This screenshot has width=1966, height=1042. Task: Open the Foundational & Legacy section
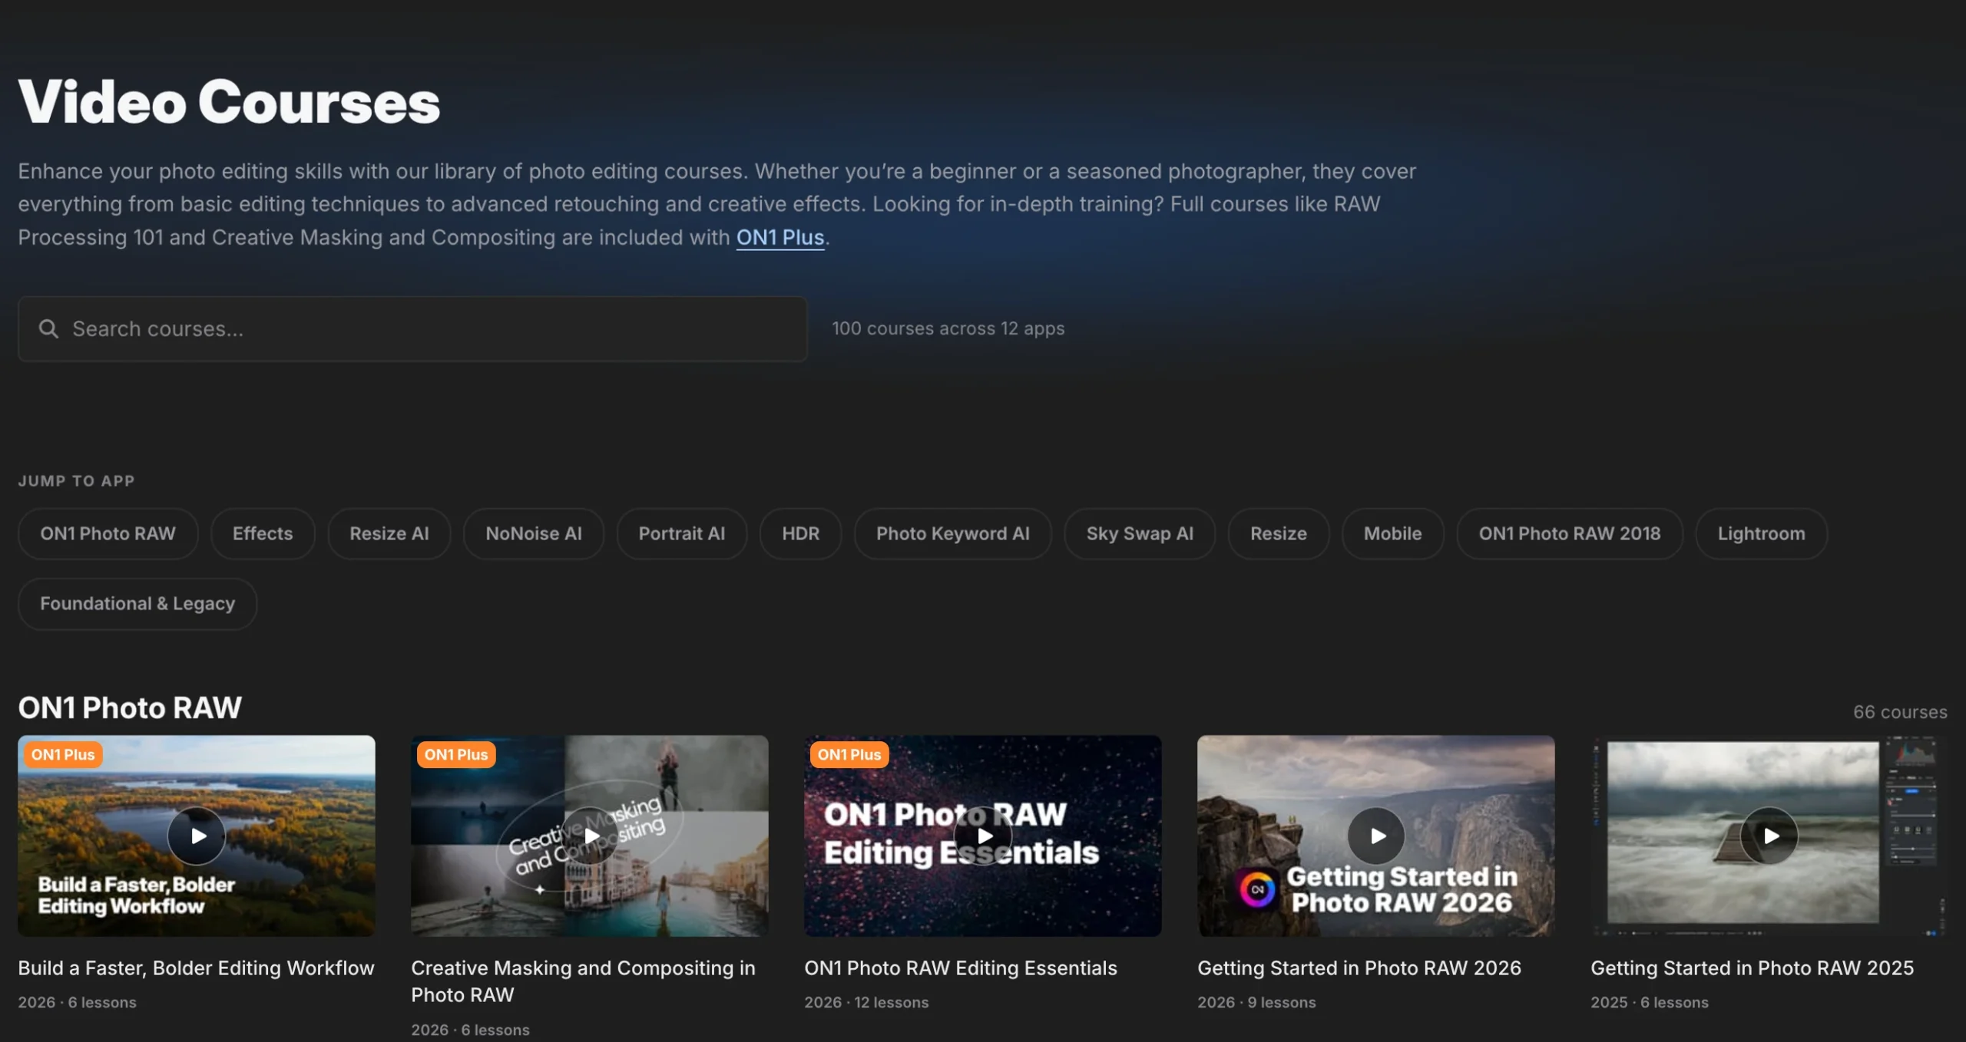point(137,604)
